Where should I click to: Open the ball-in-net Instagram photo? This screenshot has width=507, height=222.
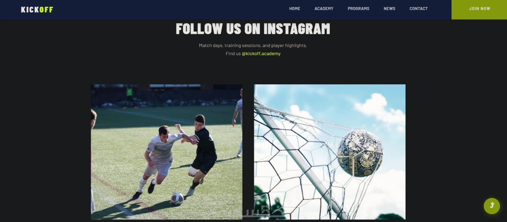pos(330,152)
